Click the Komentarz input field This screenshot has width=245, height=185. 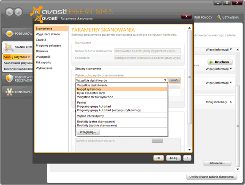coord(147,58)
